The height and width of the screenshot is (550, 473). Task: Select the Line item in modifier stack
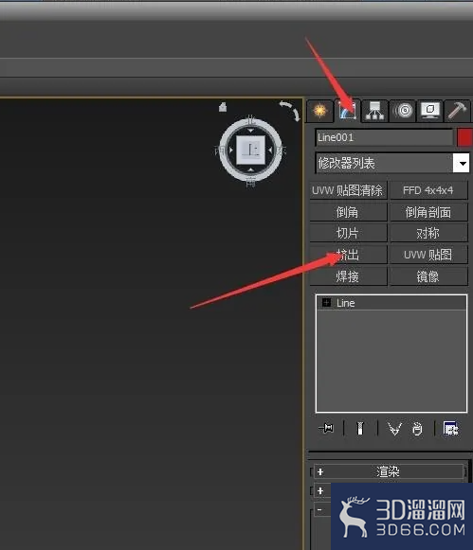391,303
